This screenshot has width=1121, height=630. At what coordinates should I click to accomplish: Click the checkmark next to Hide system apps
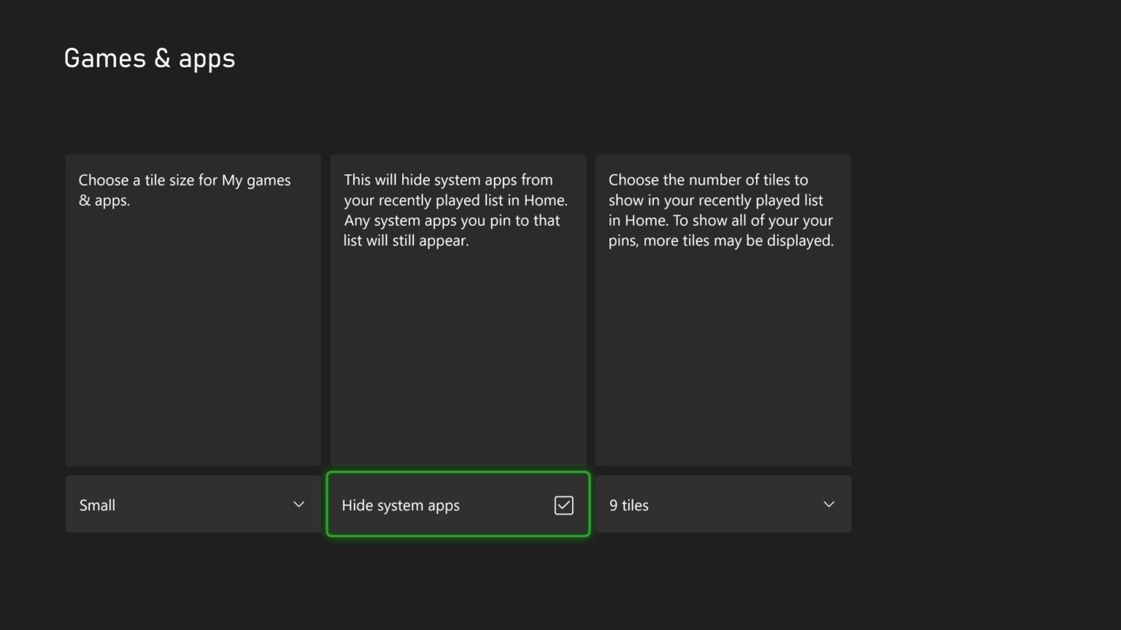[x=563, y=505]
